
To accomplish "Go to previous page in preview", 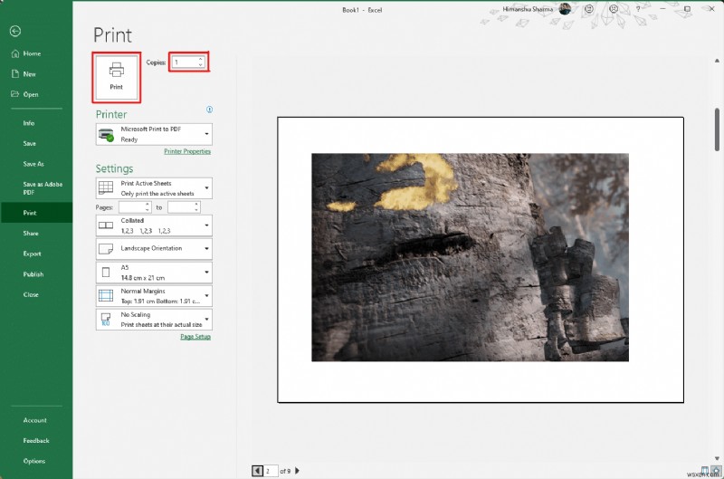I will 257,470.
